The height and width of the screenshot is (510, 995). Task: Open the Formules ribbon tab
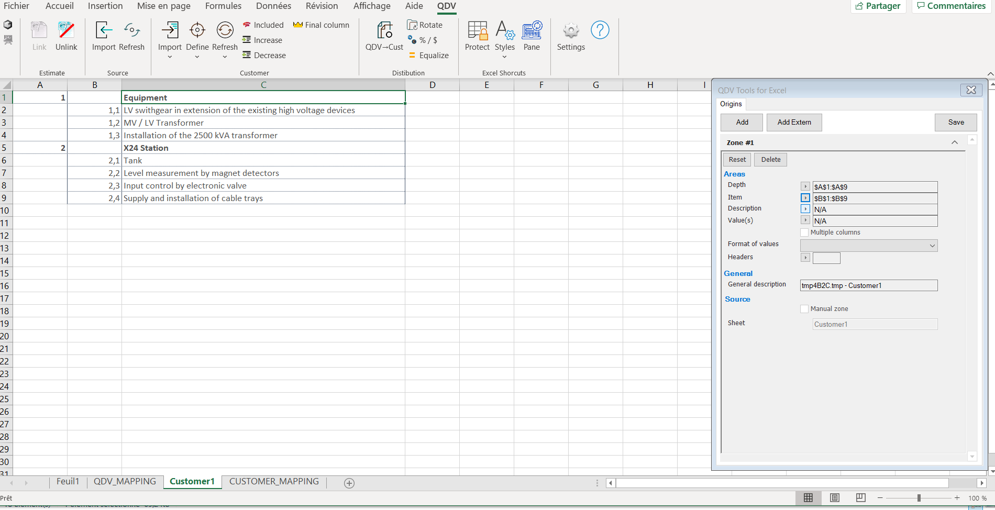(x=223, y=6)
